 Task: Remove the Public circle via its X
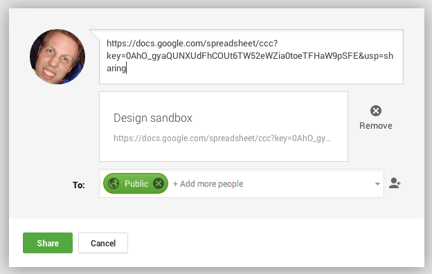[159, 183]
